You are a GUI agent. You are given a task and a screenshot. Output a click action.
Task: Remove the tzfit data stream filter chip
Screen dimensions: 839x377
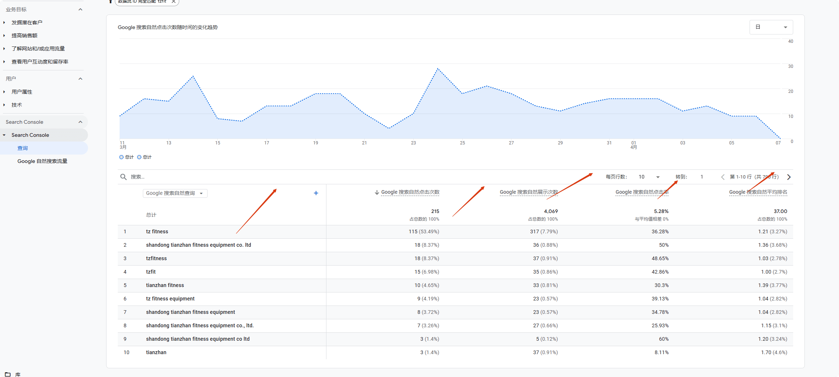click(174, 2)
